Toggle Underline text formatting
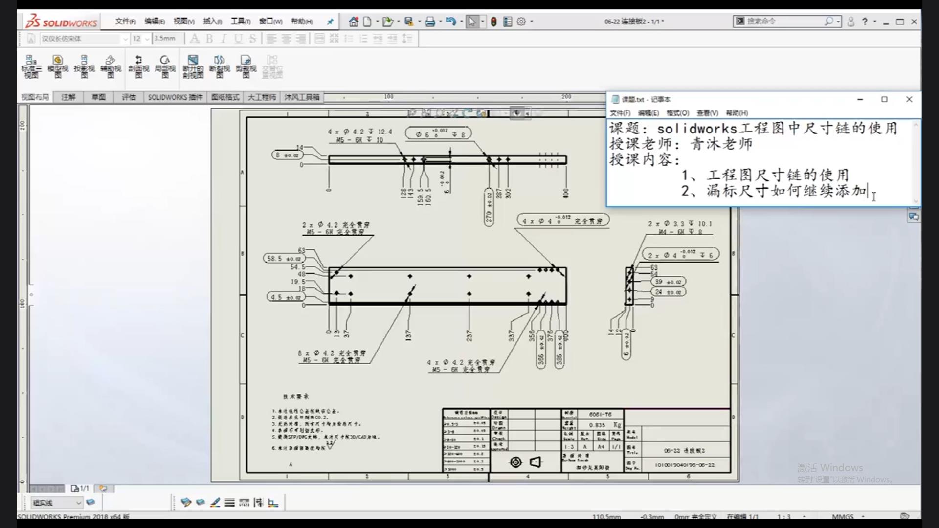 [x=238, y=39]
